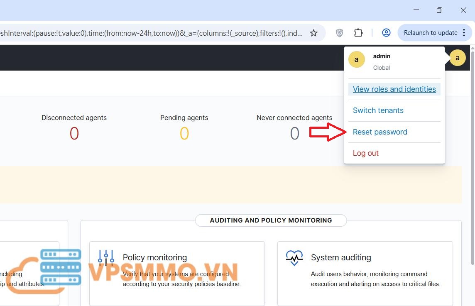Viewport: 475px width, 306px height.
Task: Click the admin avatar inside the popup
Action: tap(356, 60)
